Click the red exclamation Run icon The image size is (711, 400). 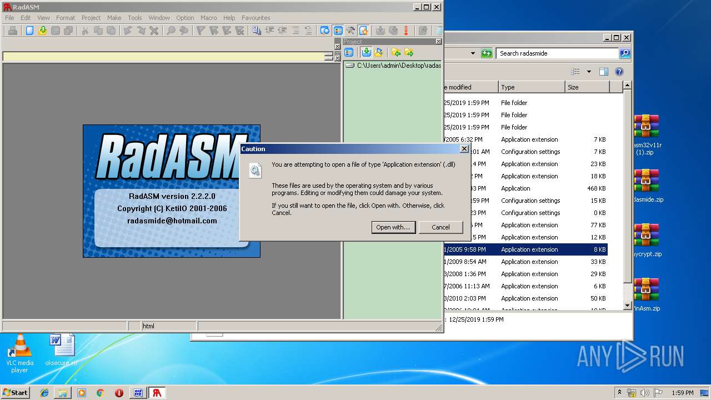[x=406, y=31]
